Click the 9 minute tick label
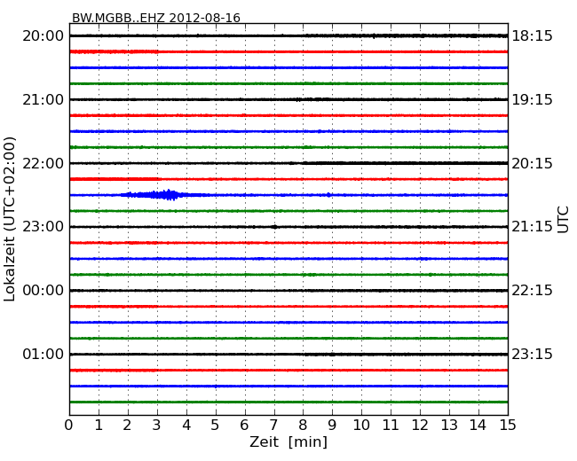Image resolution: width=577 pixels, height=461 pixels. click(x=332, y=425)
